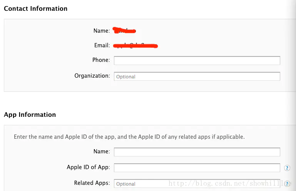Click the redacted email address value
Screen dimensions: 296x191
(135, 46)
